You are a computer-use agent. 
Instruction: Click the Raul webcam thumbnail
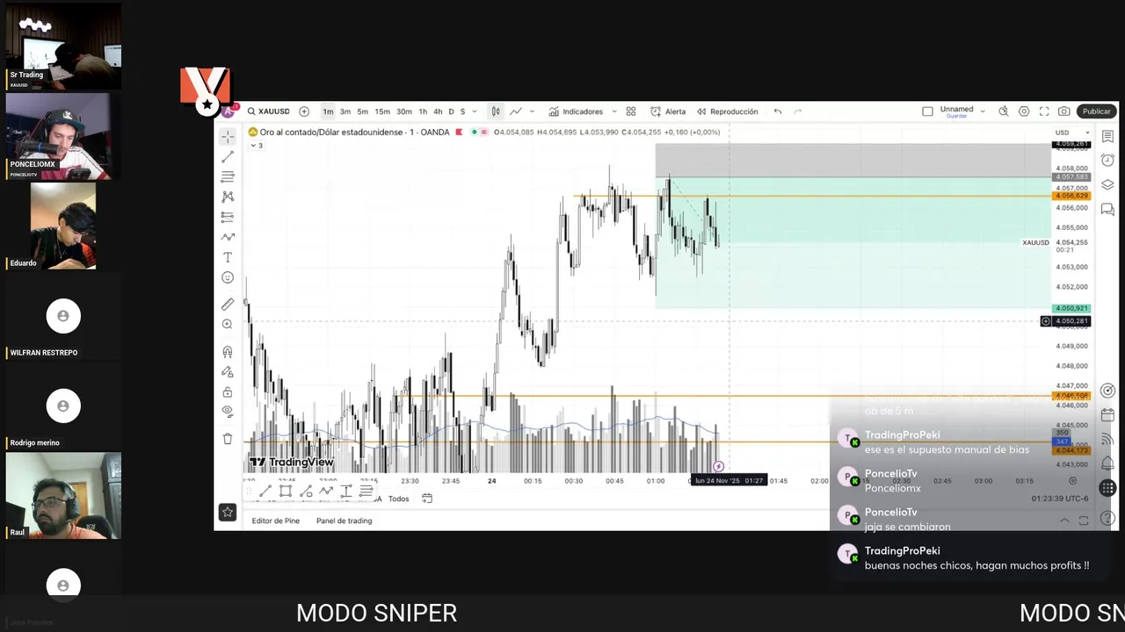(63, 496)
